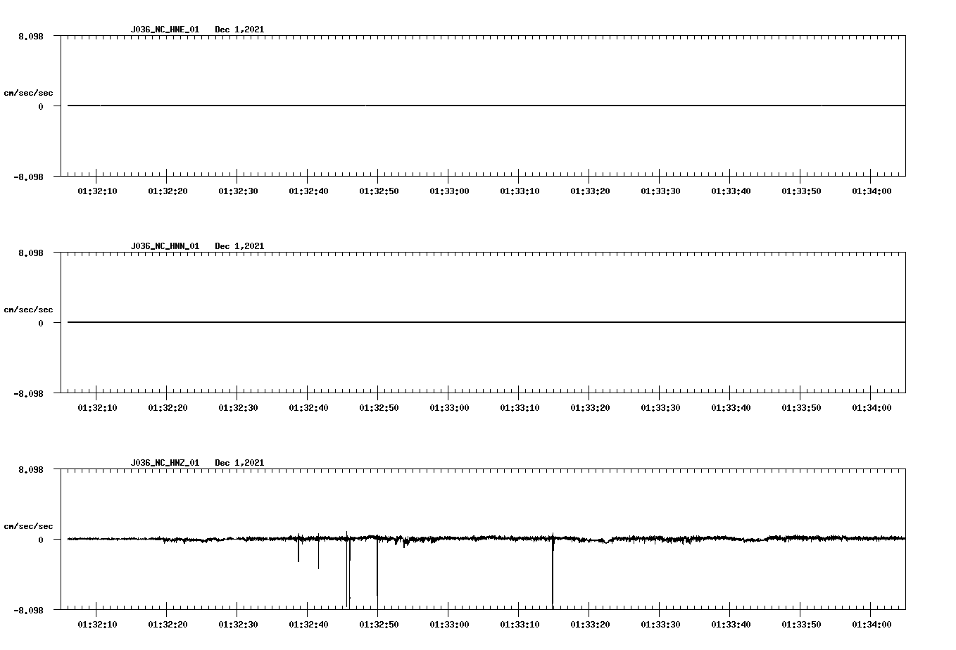This screenshot has height=650, width=956.
Task: Click the Dec 1,2021 date on HNE plot
Action: pyautogui.click(x=239, y=30)
